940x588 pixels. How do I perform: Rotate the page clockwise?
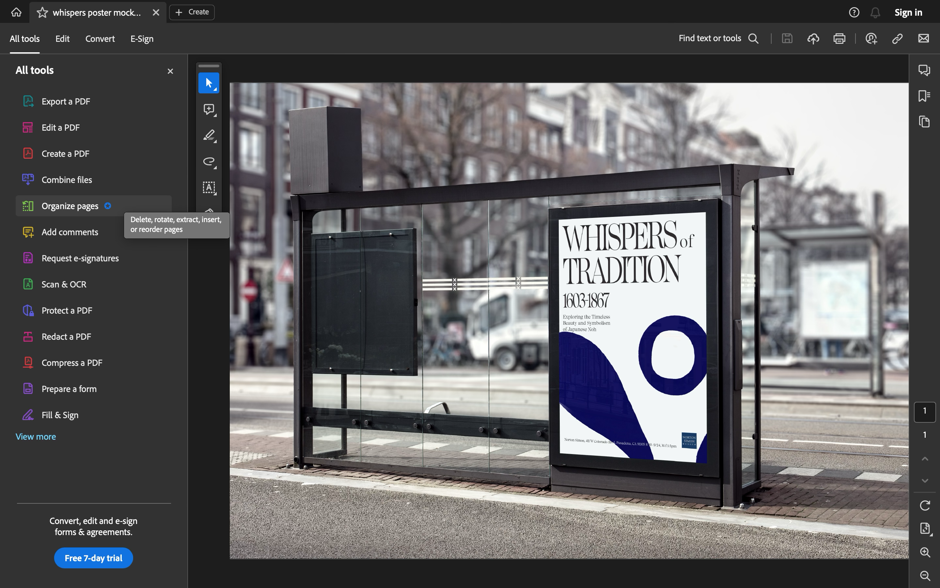click(x=924, y=505)
